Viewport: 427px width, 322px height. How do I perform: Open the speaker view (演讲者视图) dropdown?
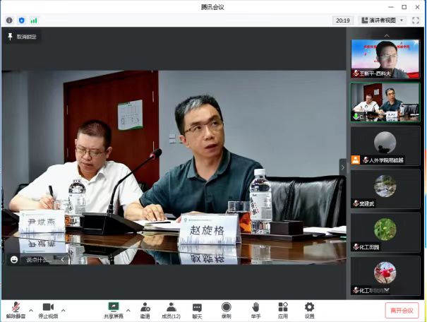[x=382, y=20]
